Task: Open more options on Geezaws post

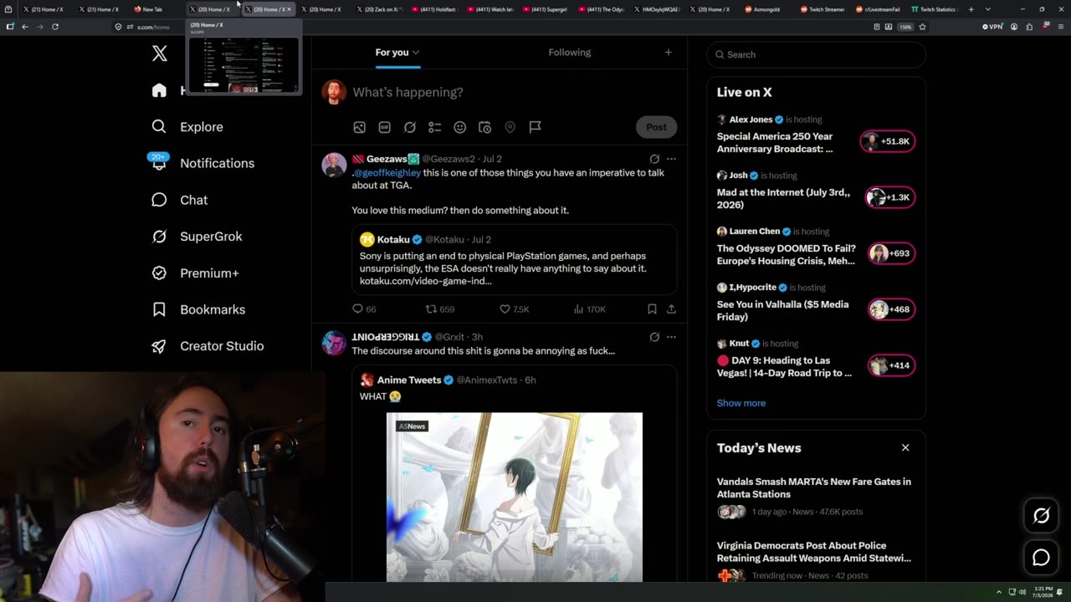Action: [x=671, y=159]
